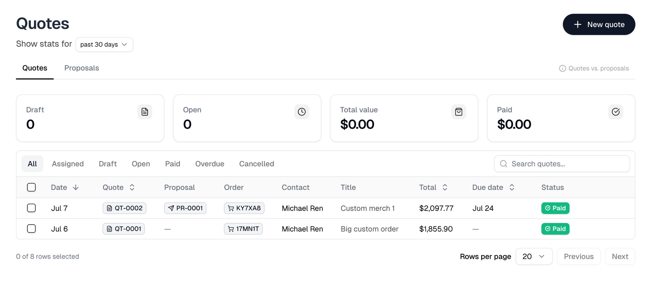Image resolution: width=654 pixels, height=285 pixels.
Task: Click the Next page button
Action: [x=620, y=257]
